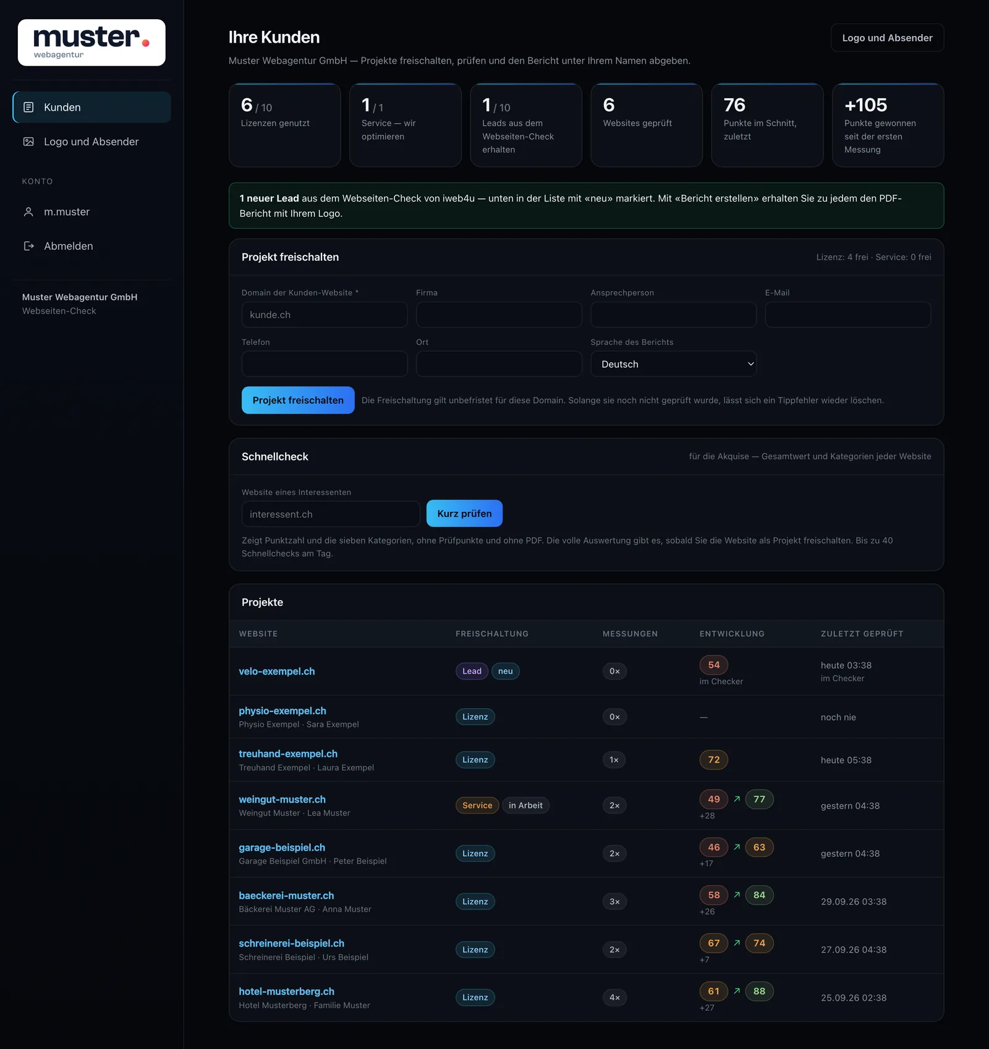Focus the Website eines Interessenten field

click(x=331, y=514)
